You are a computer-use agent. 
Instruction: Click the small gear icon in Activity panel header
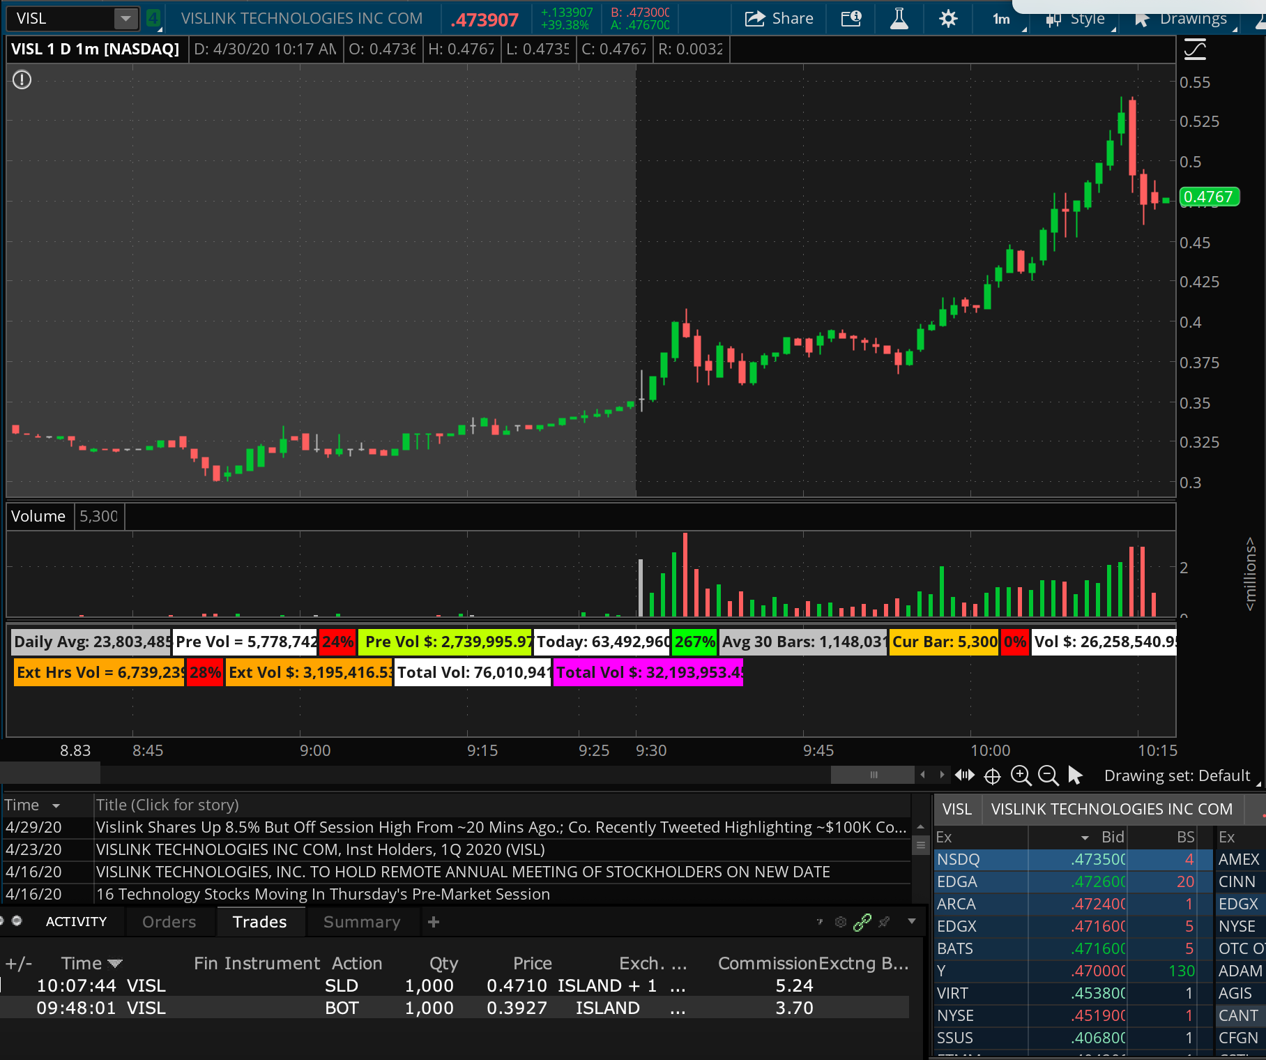(x=841, y=922)
